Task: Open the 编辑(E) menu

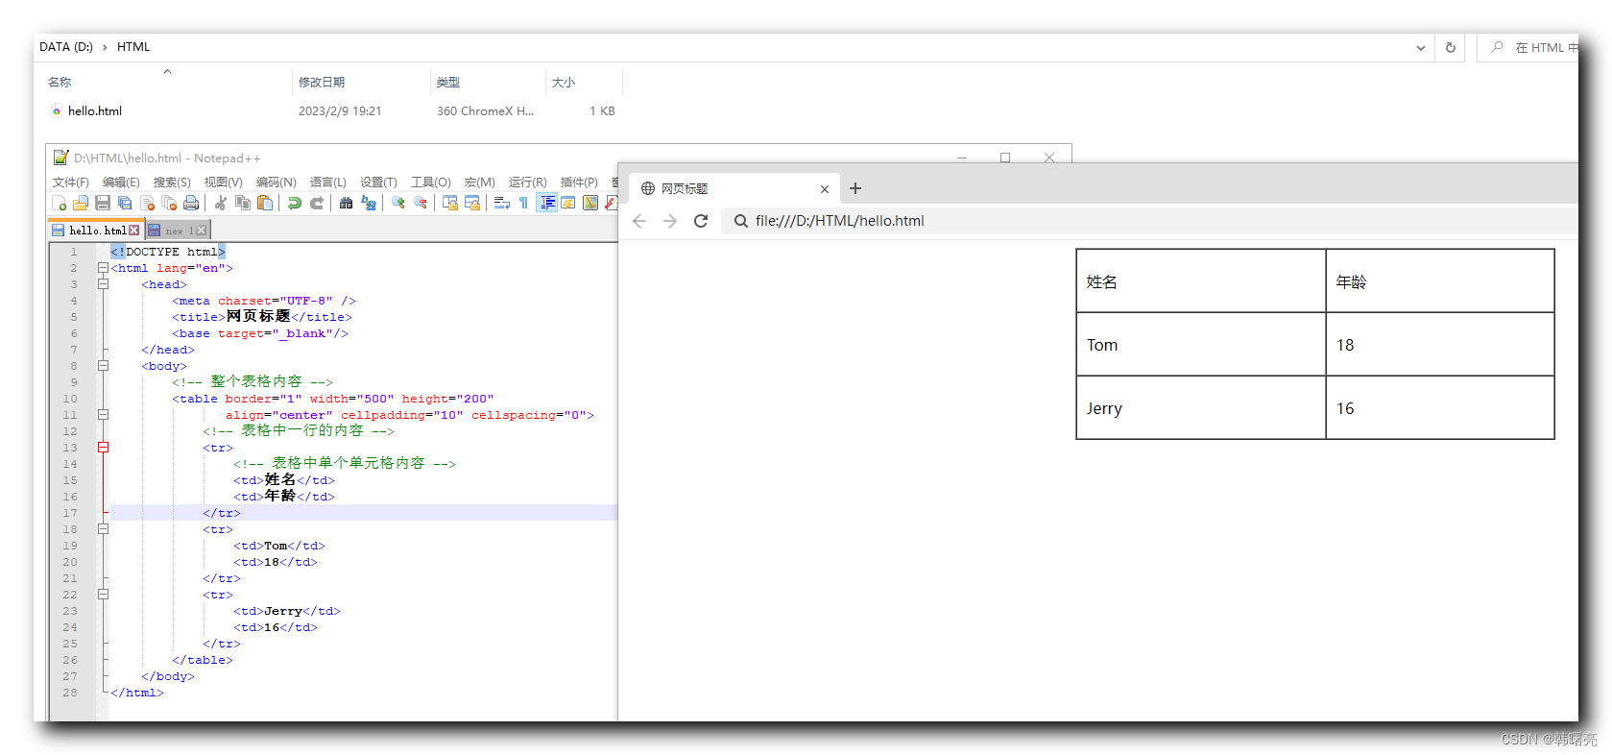Action: (x=121, y=182)
